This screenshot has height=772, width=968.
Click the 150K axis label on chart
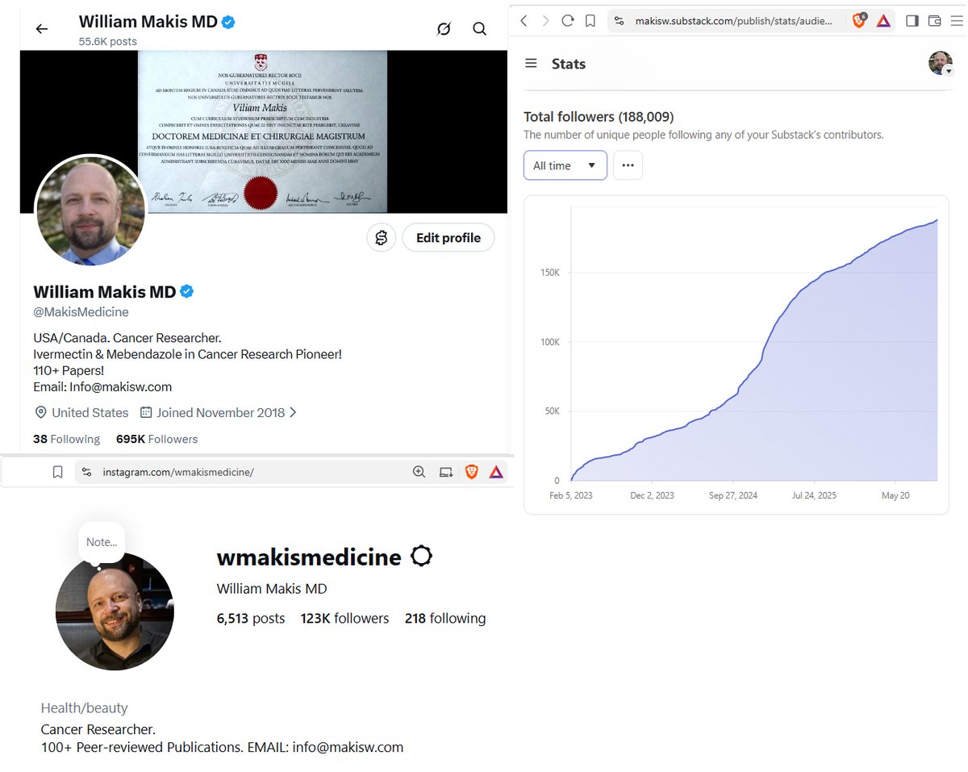pyautogui.click(x=549, y=273)
